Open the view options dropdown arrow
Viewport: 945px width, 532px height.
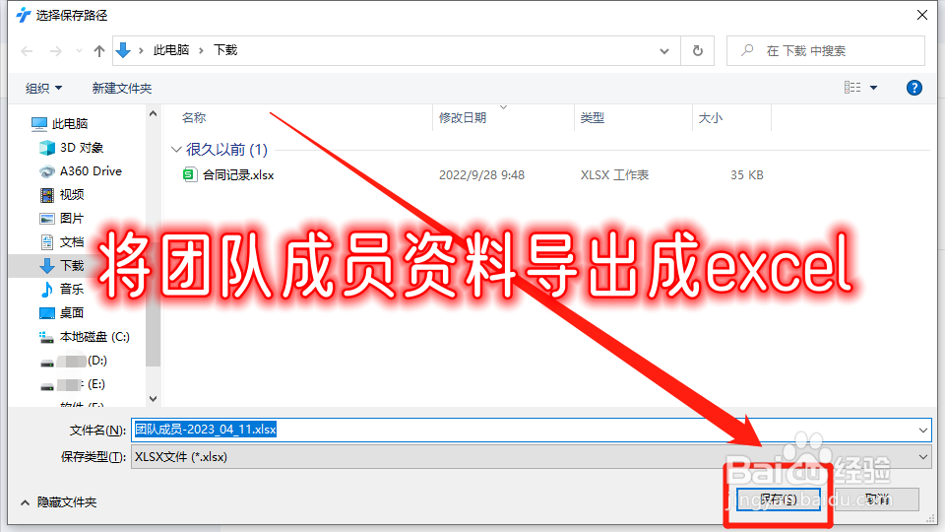873,88
